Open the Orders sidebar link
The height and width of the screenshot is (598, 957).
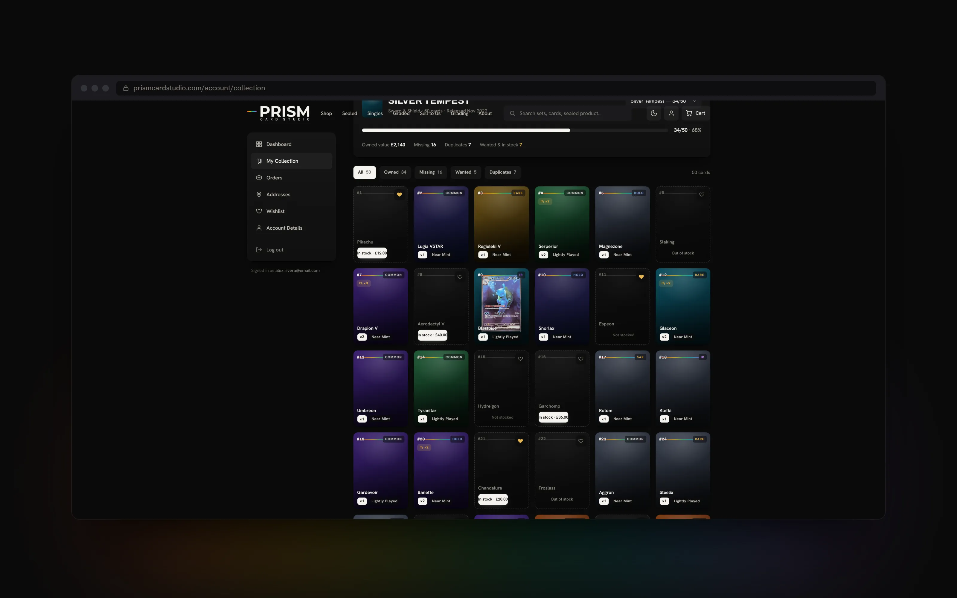pos(292,178)
